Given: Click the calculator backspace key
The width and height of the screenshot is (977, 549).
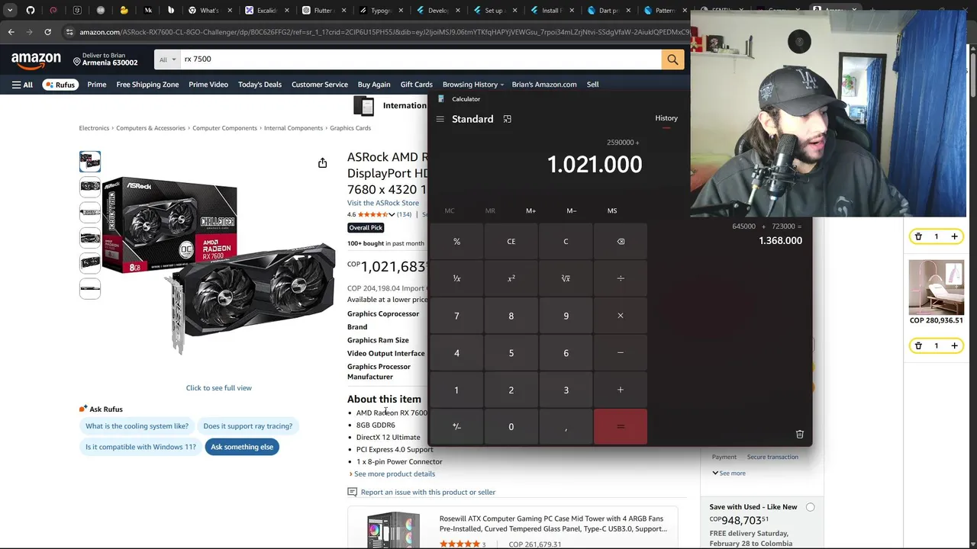Looking at the screenshot, I should [621, 242].
